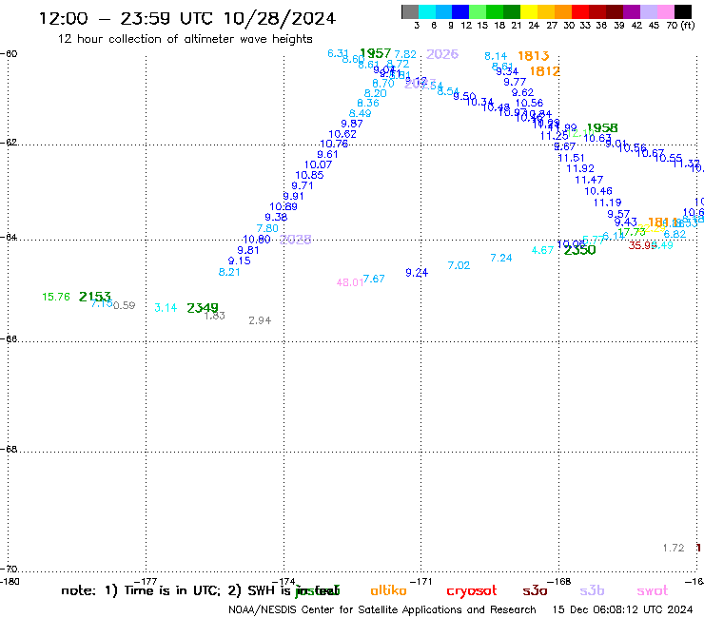Click the blue wave height value 11.92
This screenshot has height=618, width=704.
(x=580, y=168)
